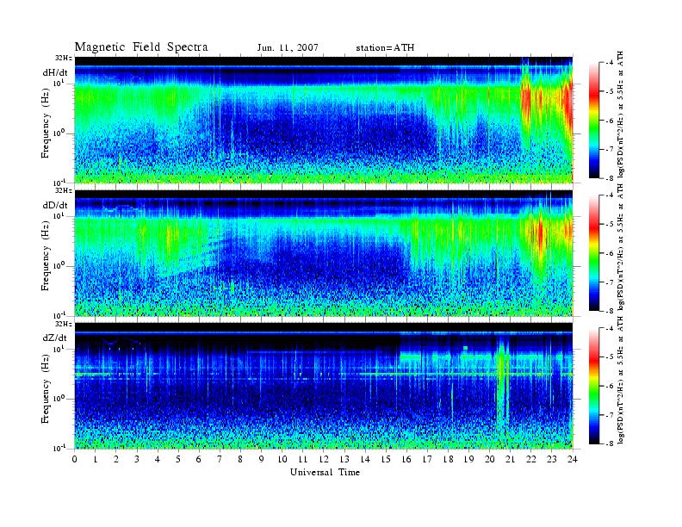Select the dZ/dt panel label
Image resolution: width=682 pixels, height=527 pixels.
click(55, 338)
